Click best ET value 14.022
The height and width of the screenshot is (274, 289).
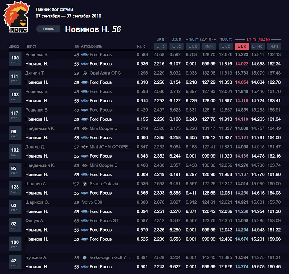[241, 64]
